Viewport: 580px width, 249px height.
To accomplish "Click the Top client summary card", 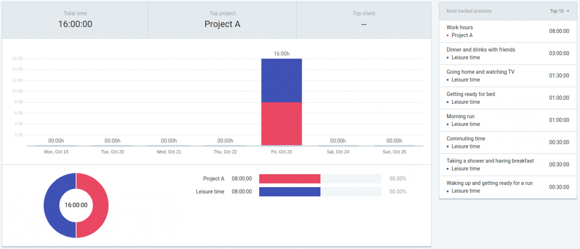I will point(363,20).
